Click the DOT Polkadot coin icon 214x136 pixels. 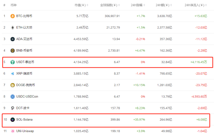[13, 108]
